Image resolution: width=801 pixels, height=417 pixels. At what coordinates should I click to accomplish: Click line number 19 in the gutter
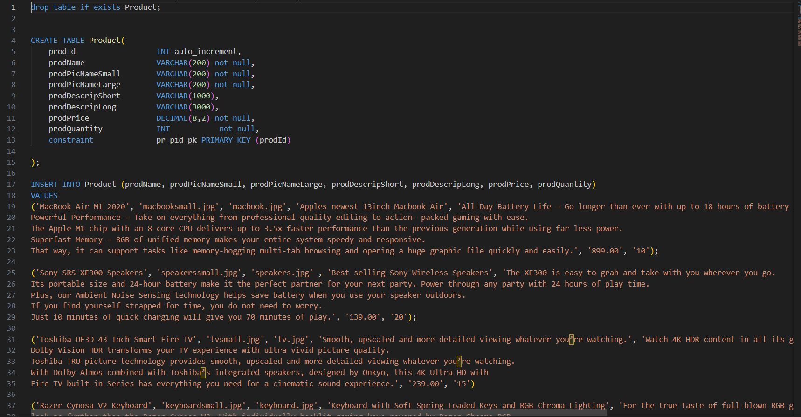coord(11,207)
